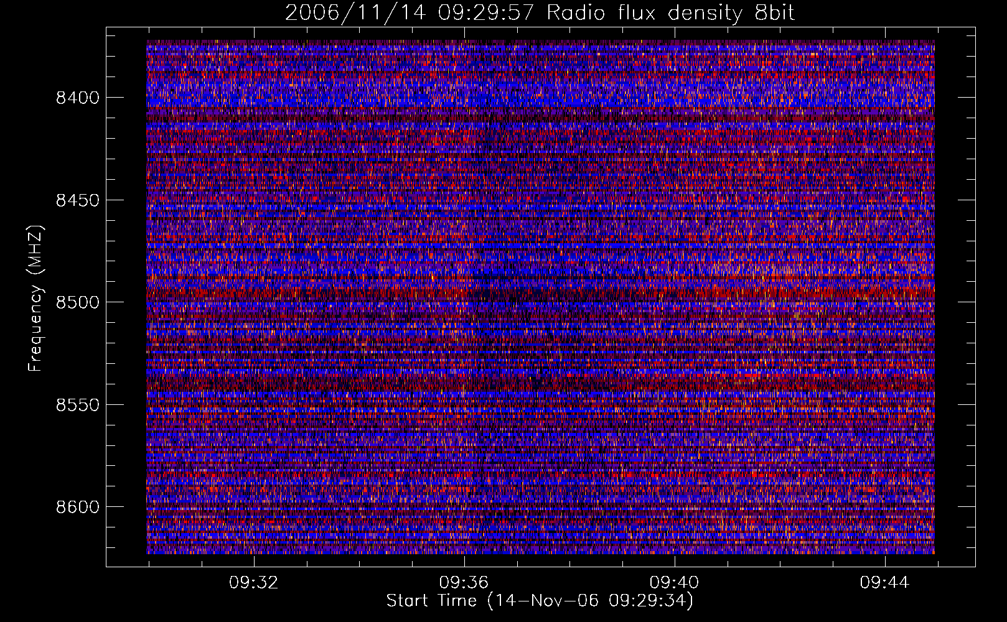Click the Frequency (MHZ) axis title
Screen dimensions: 1007x622
(36, 299)
